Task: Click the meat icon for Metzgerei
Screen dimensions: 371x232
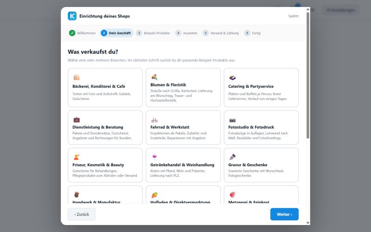Action: tap(232, 194)
